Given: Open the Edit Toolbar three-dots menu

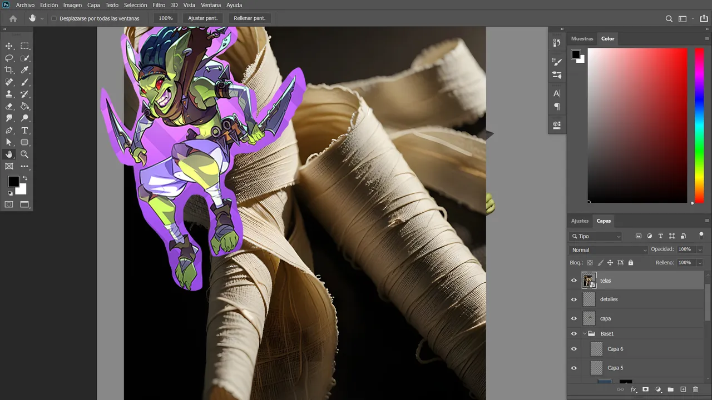Looking at the screenshot, I should pos(24,166).
